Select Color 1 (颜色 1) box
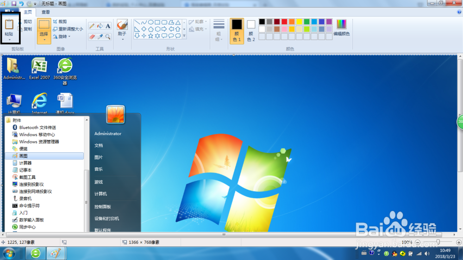The width and height of the screenshot is (463, 260). point(237,31)
